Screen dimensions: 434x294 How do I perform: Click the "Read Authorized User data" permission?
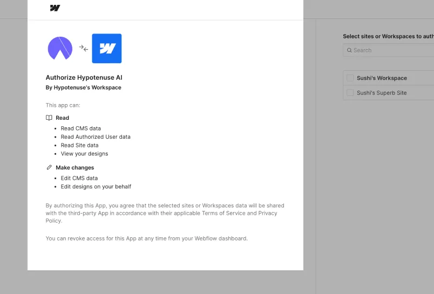(96, 137)
